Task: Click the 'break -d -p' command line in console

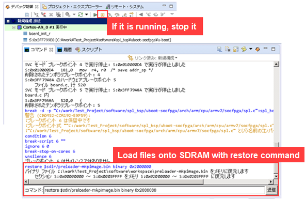Action: click(x=149, y=111)
